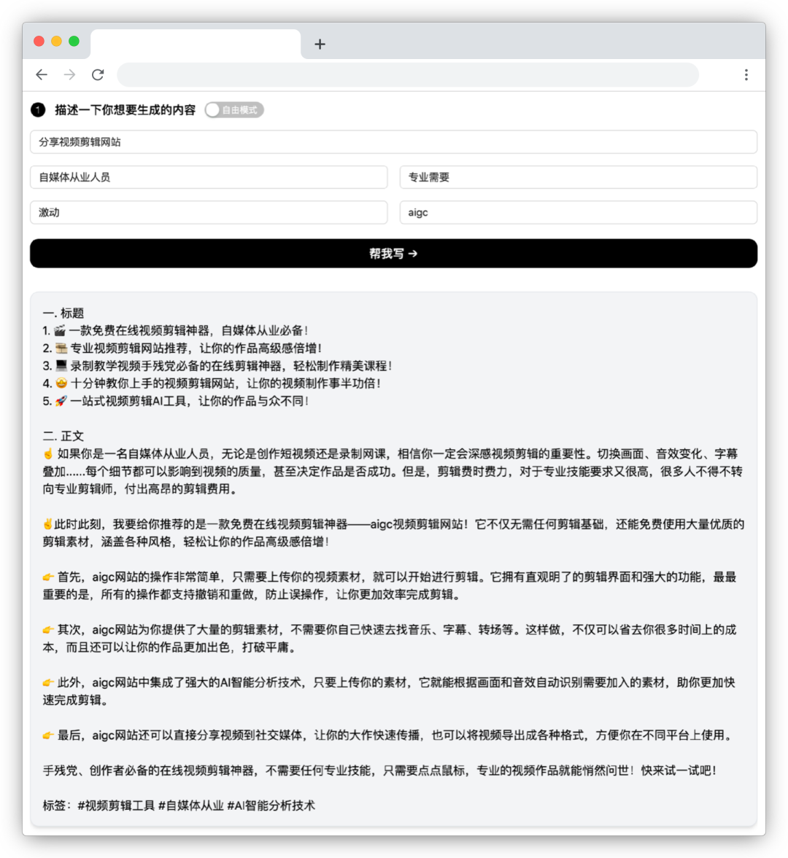Click the step 1 number badge

coord(38,110)
